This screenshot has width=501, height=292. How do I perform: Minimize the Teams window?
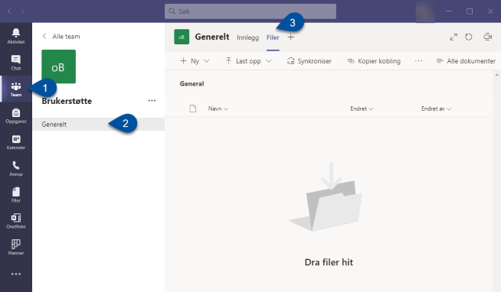449,11
